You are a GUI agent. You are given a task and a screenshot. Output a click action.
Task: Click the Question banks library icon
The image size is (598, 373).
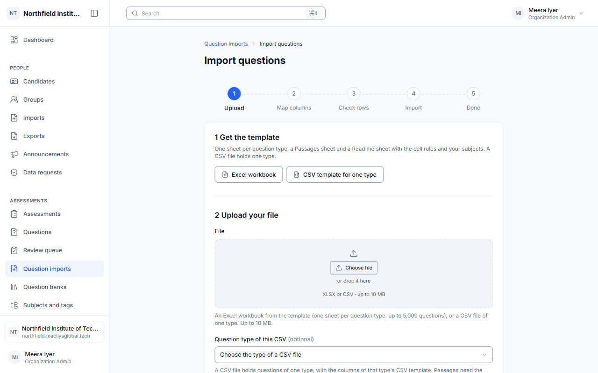(14, 287)
